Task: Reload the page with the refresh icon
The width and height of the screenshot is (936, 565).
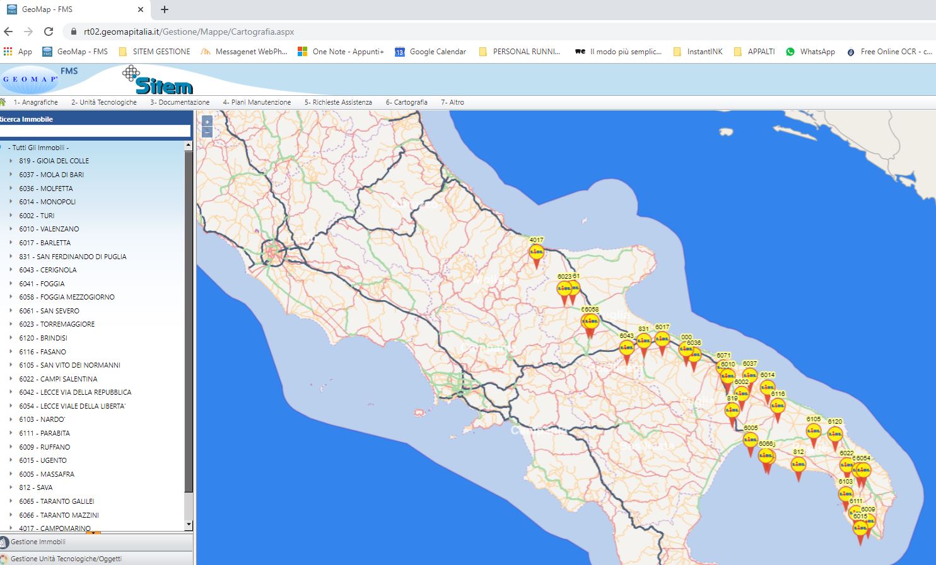Action: [x=49, y=32]
